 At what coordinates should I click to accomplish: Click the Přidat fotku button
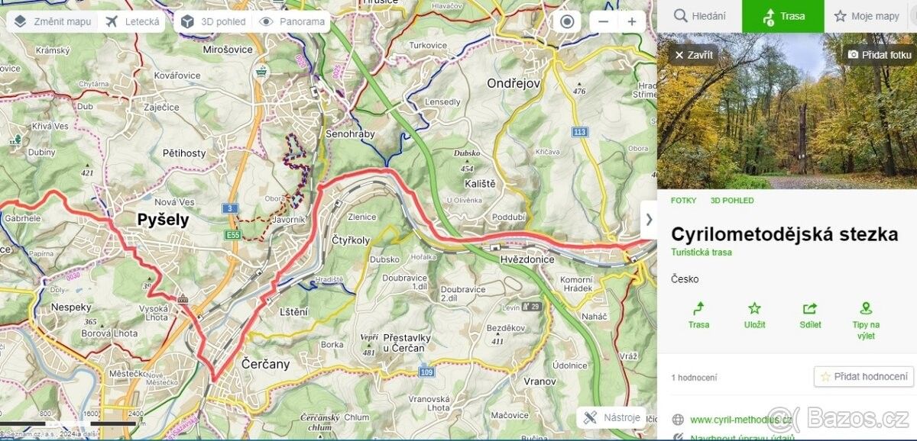click(x=880, y=55)
